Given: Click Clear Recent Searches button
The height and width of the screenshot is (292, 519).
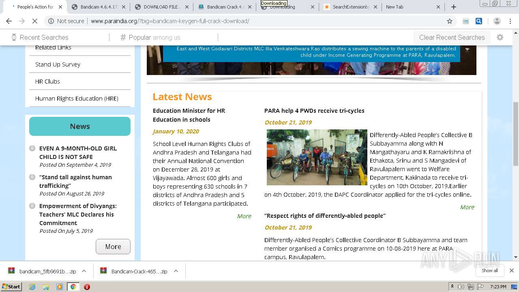Looking at the screenshot, I should (x=452, y=37).
